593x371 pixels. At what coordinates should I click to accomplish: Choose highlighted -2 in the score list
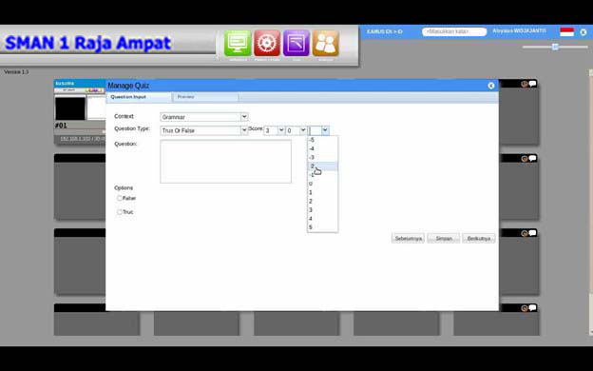point(322,166)
